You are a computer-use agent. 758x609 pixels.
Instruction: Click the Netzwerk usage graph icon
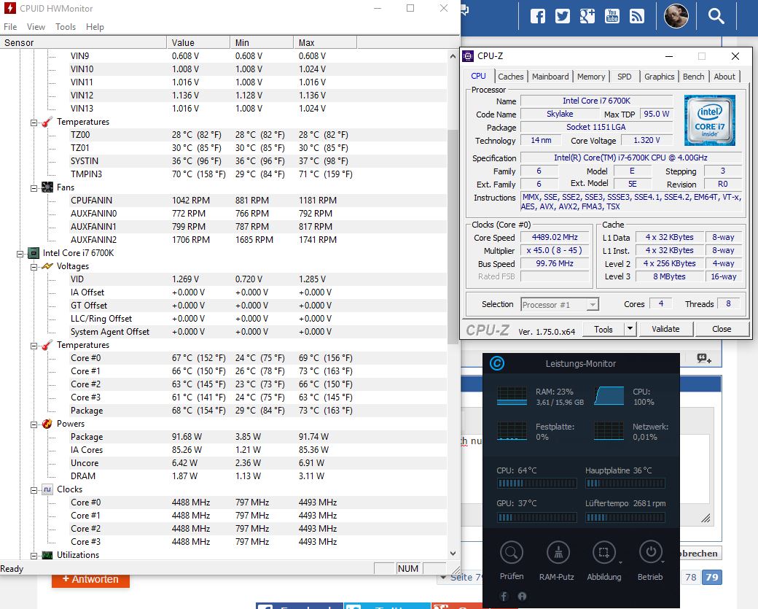click(609, 431)
